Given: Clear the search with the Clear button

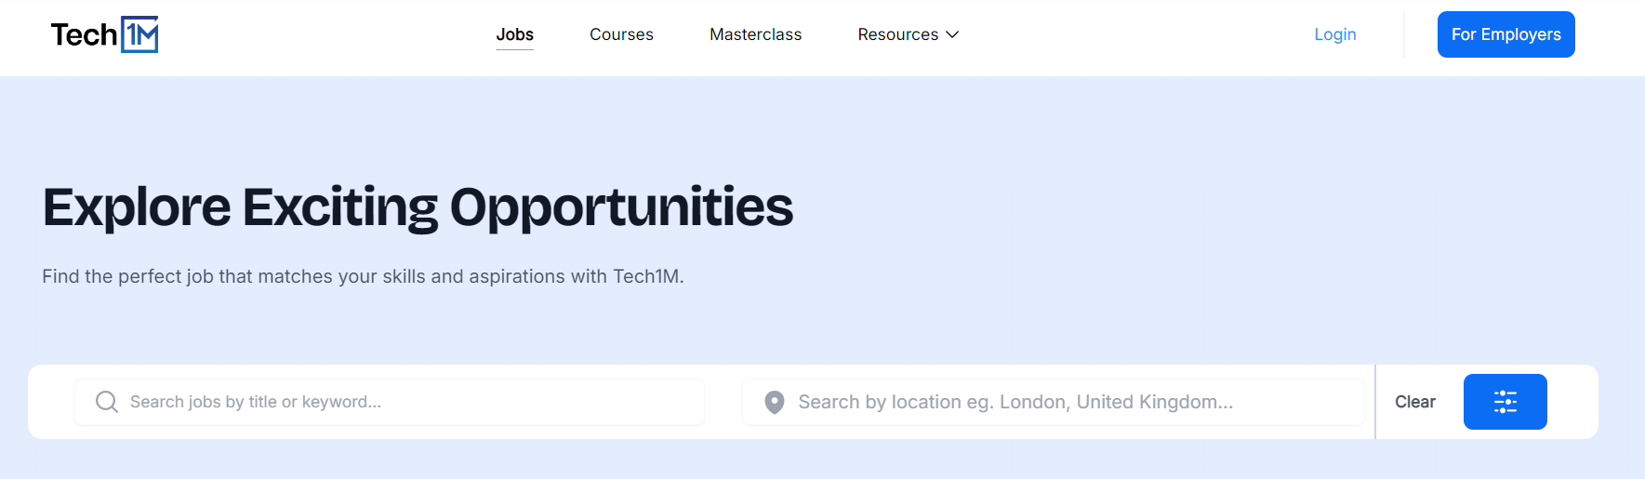Looking at the screenshot, I should click(1414, 402).
